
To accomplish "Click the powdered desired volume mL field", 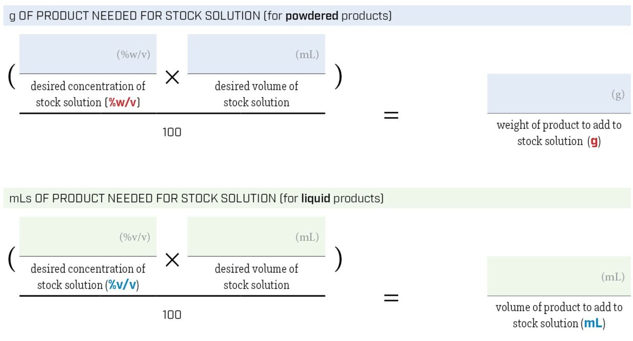I will (x=256, y=54).
